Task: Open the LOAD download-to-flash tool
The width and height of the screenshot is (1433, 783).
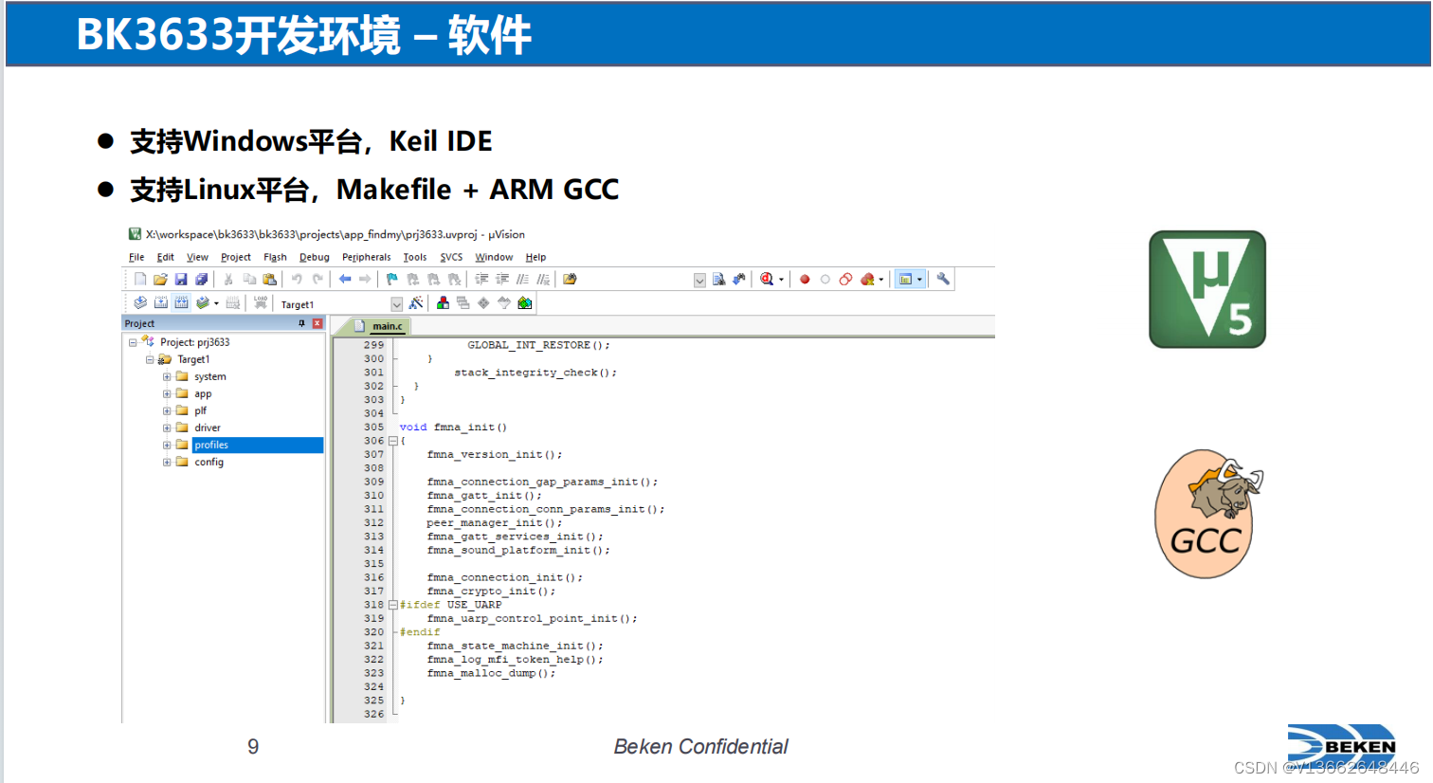Action: [261, 302]
